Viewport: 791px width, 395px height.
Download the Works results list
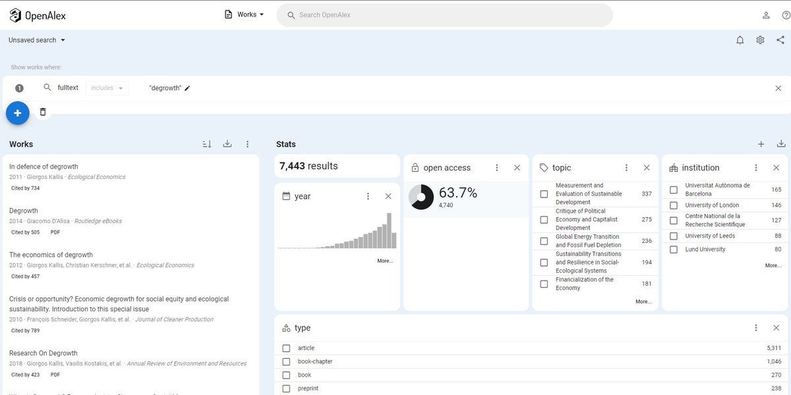[x=227, y=144]
